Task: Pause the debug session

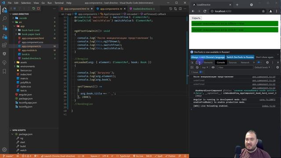Action: click(x=14, y=9)
